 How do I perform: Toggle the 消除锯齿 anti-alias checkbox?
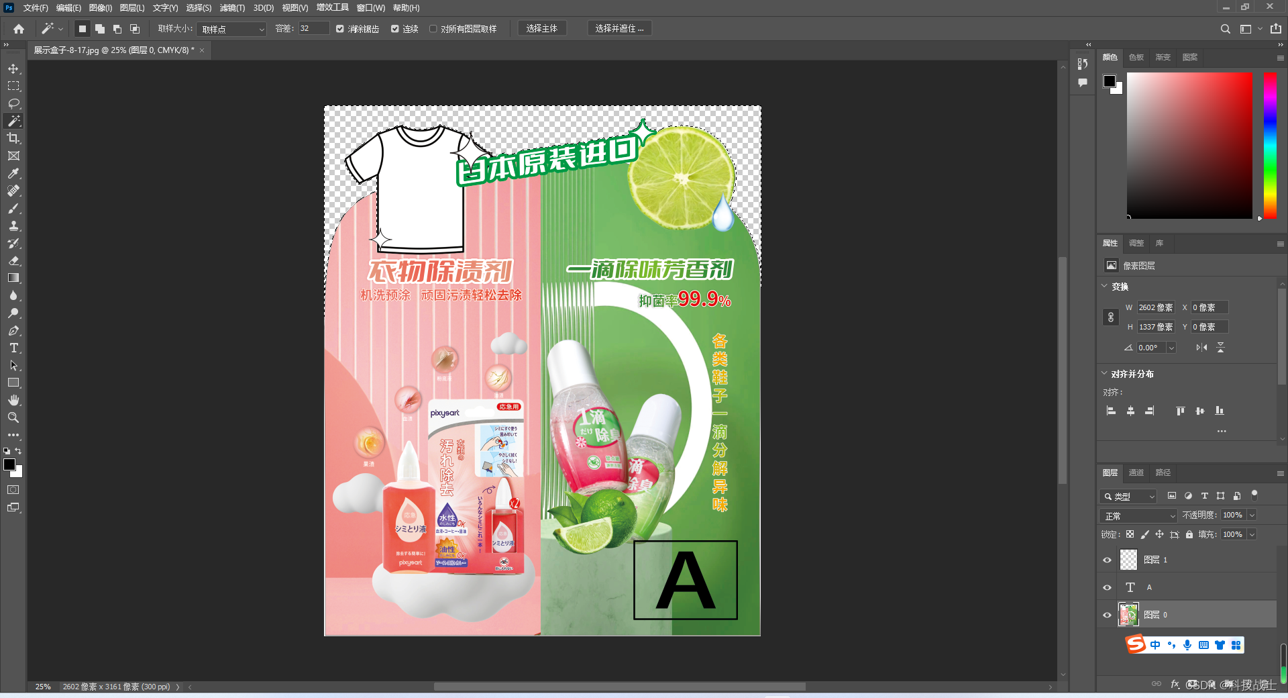click(340, 29)
